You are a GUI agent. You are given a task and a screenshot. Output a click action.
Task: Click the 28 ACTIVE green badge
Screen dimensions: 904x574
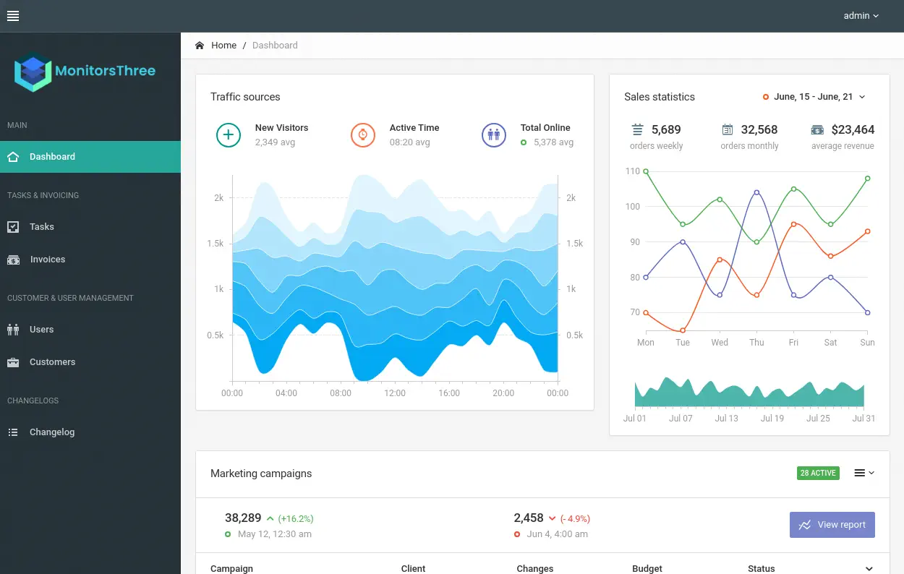(818, 473)
